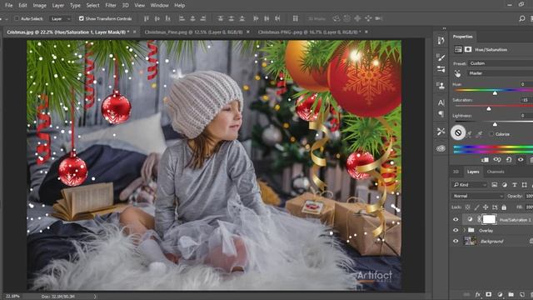Create a new group folder icon
This screenshot has width=533, height=300.
pos(511,294)
